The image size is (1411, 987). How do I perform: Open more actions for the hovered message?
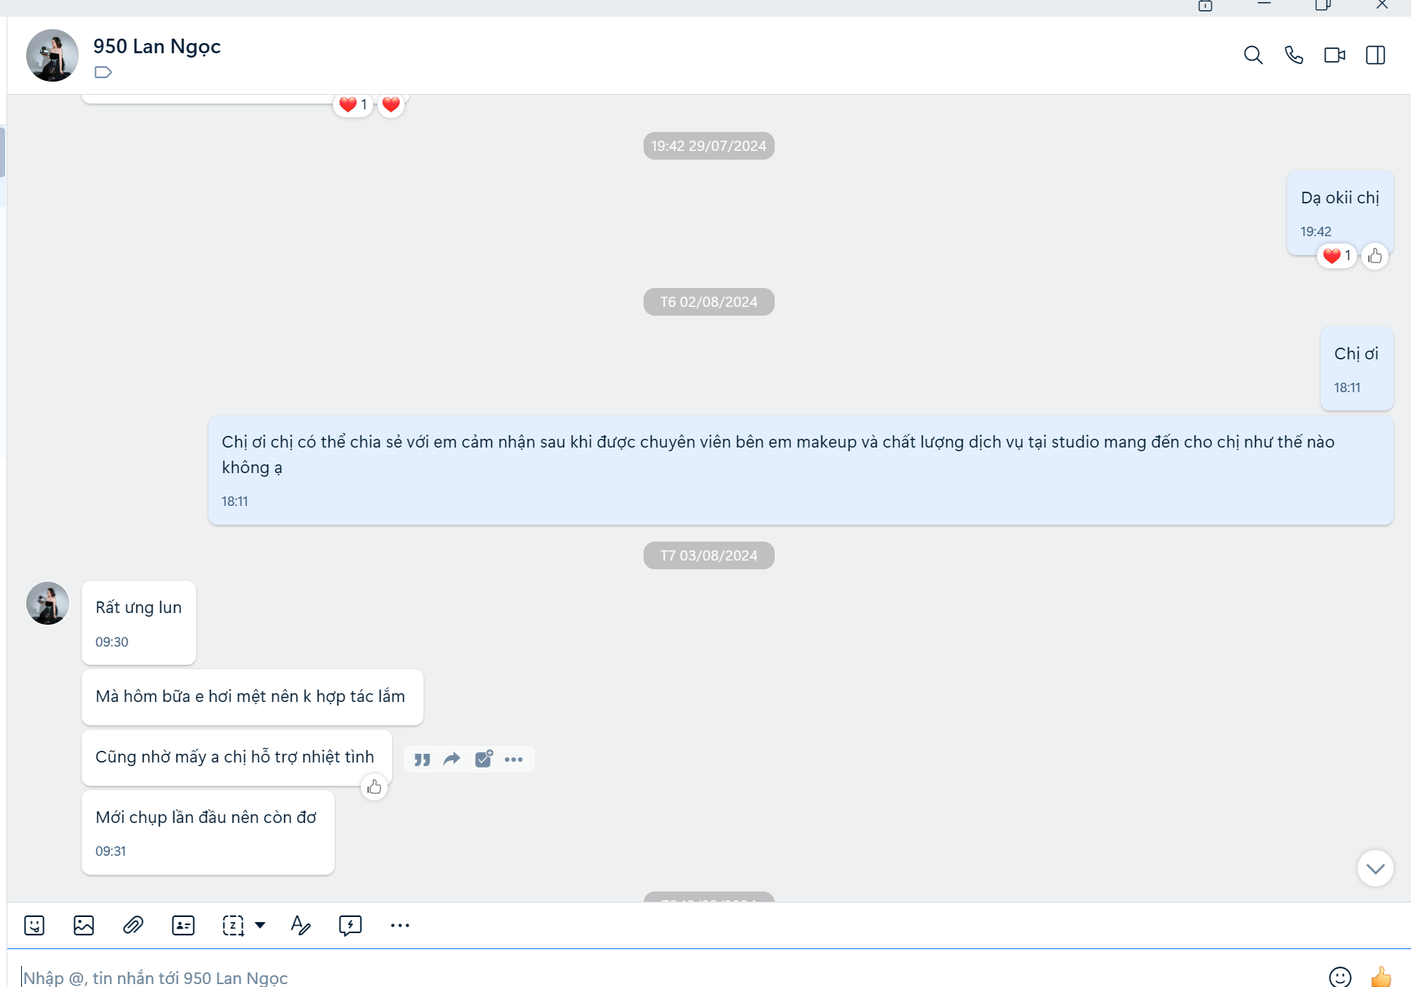click(514, 760)
